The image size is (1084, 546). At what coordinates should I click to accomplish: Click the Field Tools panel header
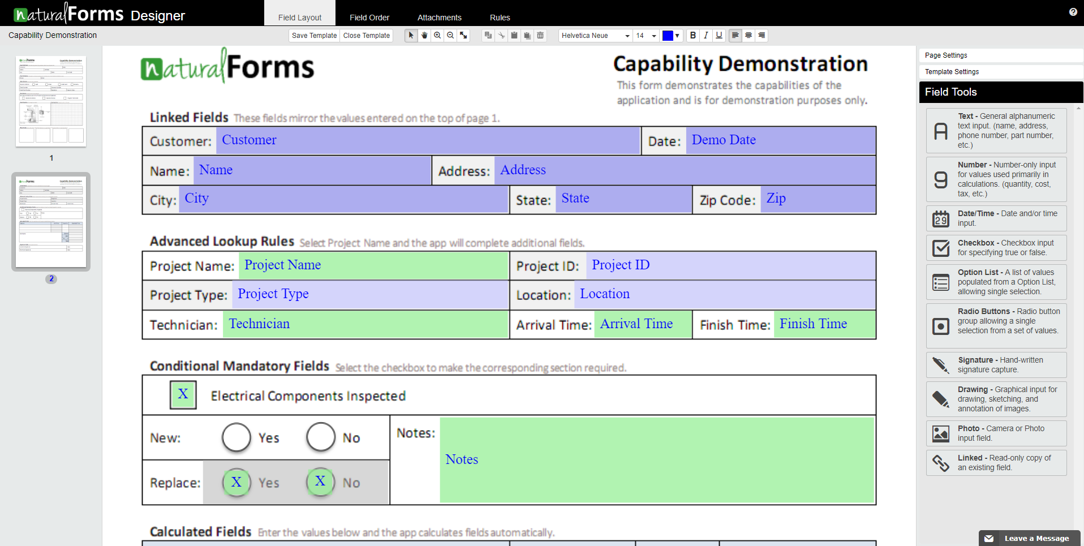tap(1000, 92)
